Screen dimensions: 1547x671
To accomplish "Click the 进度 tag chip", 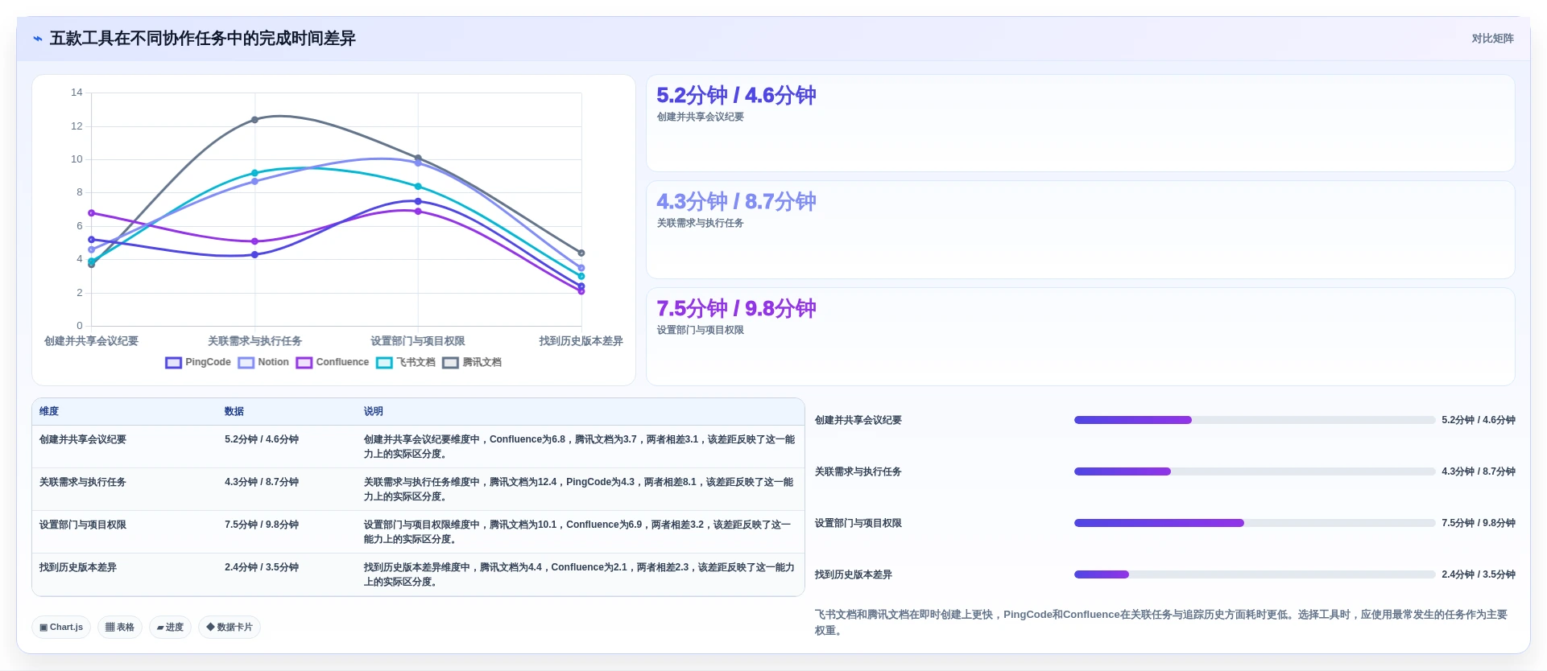I will [170, 627].
